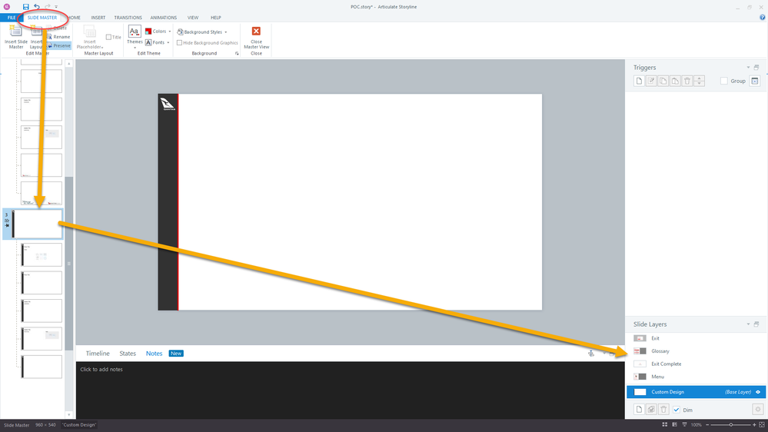Close Master View

[x=256, y=37]
